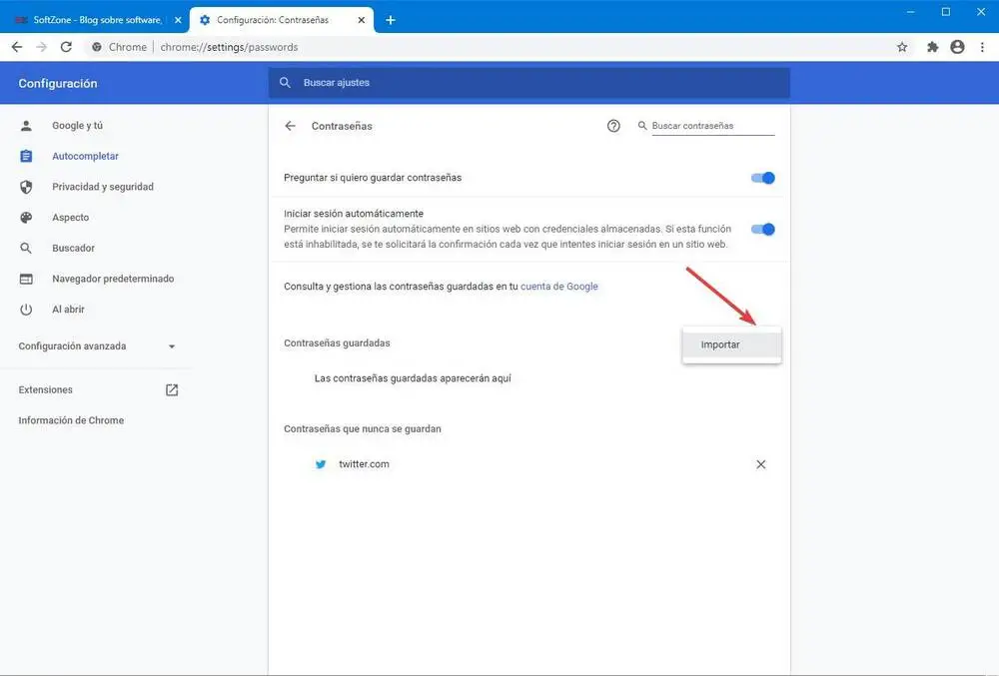Open Buscador settings section
This screenshot has height=676, width=999.
[x=73, y=249]
